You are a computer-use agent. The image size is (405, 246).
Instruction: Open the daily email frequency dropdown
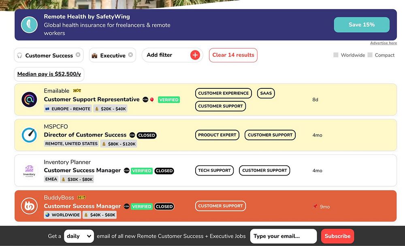[79, 236]
